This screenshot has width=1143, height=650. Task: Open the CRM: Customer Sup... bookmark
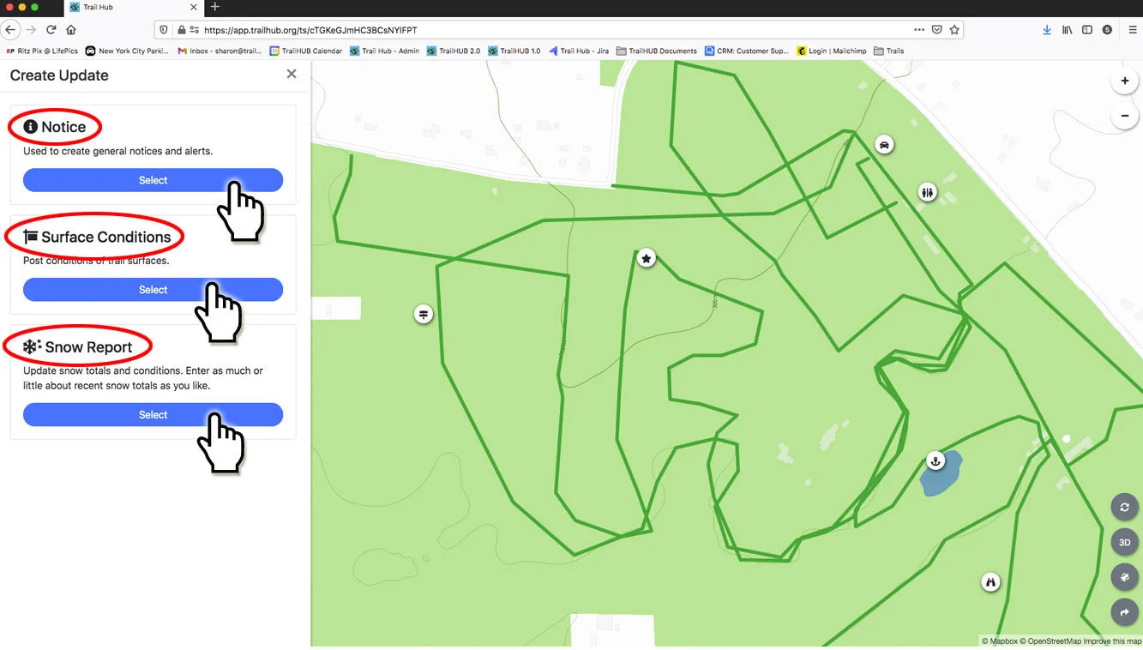pyautogui.click(x=747, y=51)
